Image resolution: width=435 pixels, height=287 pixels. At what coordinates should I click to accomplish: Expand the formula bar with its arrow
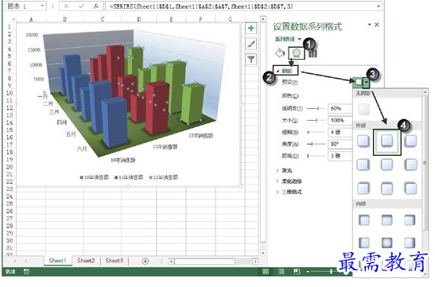click(379, 6)
